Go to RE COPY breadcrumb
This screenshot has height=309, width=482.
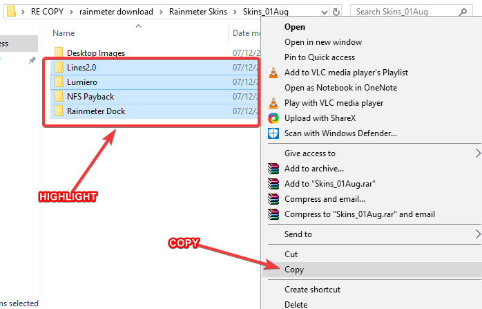pos(47,12)
